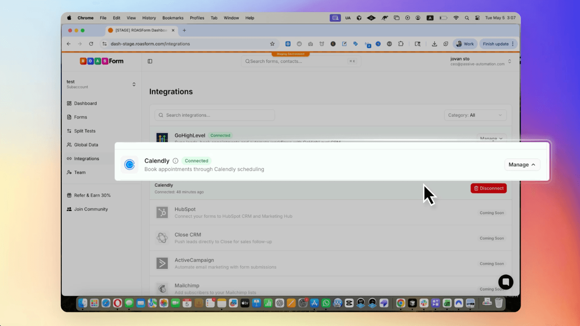The width and height of the screenshot is (580, 326).
Task: Bookmark this page with star icon
Action: click(272, 44)
